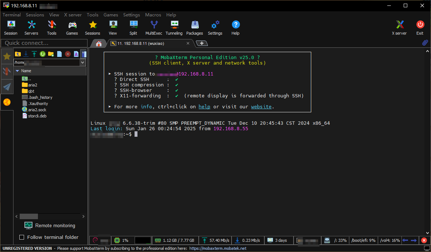Expand the remote path dropdown
The image size is (431, 252).
82,62
